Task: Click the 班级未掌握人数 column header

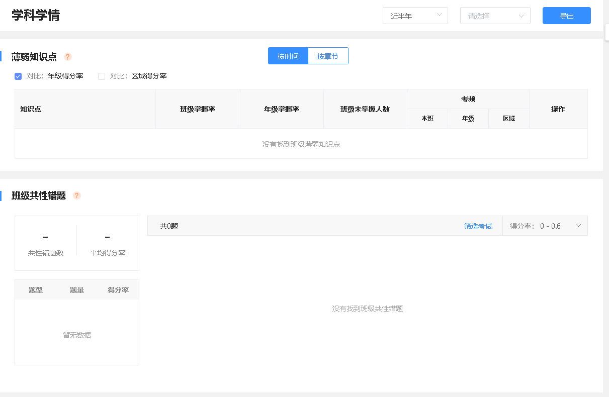Action: pos(365,109)
